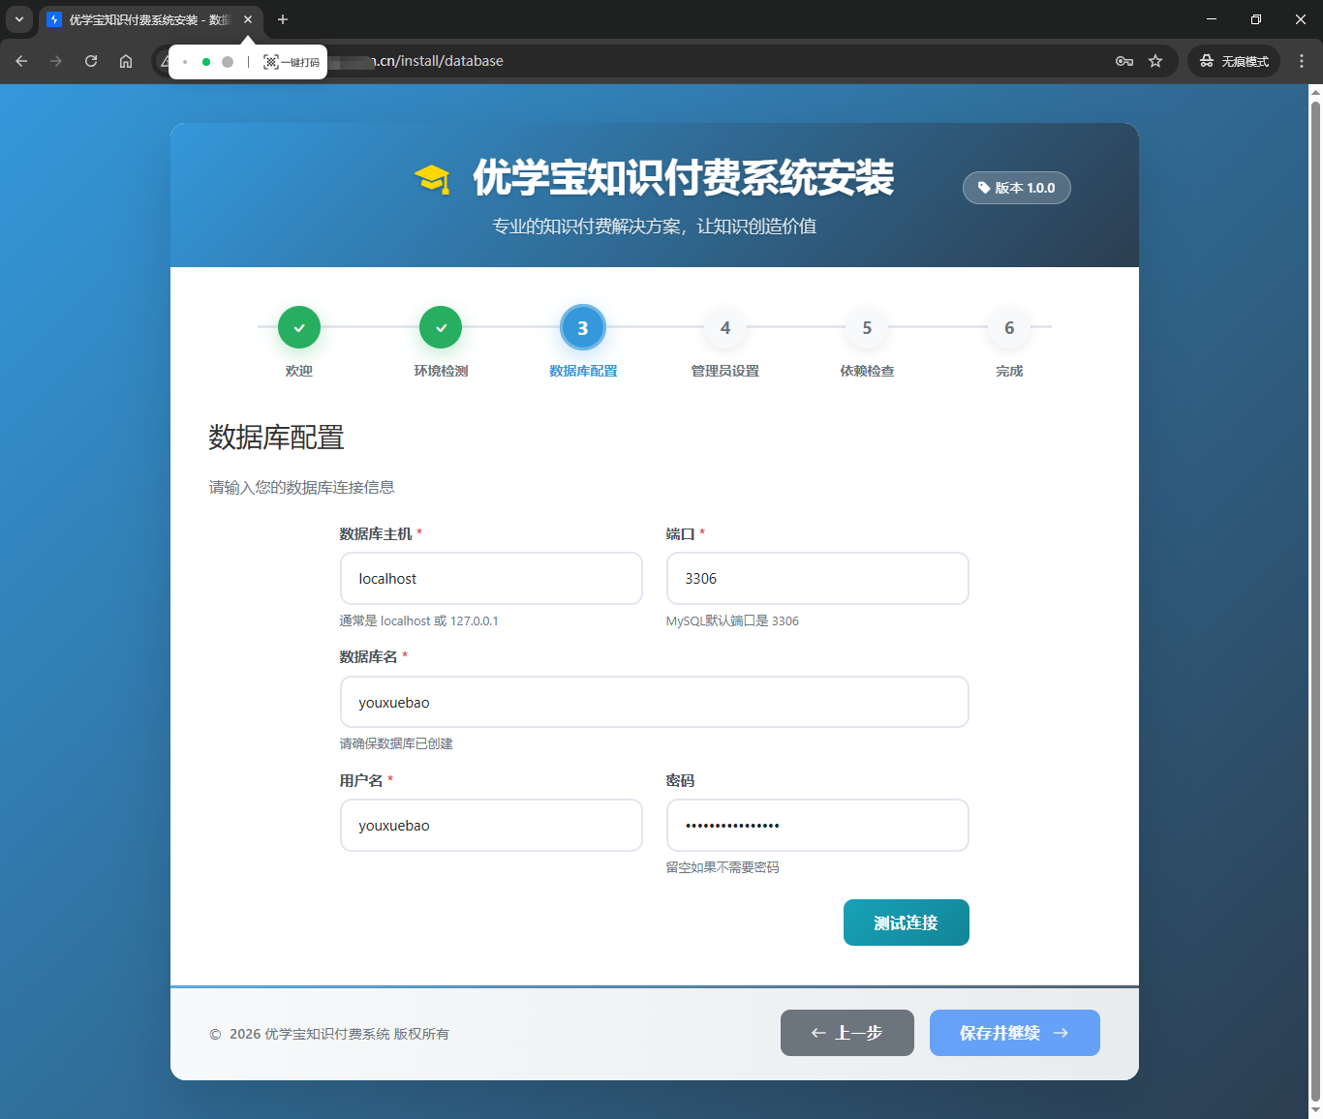Open the password manager key icon

[1123, 61]
